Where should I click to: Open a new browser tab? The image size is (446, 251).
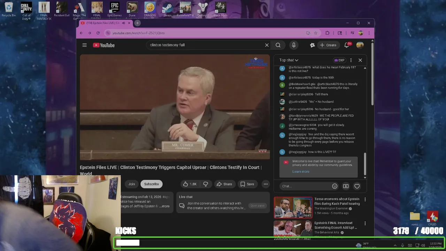coord(137,23)
